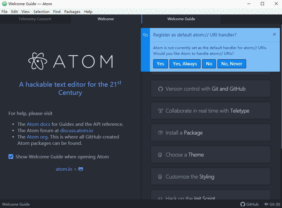Expand the Install a Package section

point(210,132)
